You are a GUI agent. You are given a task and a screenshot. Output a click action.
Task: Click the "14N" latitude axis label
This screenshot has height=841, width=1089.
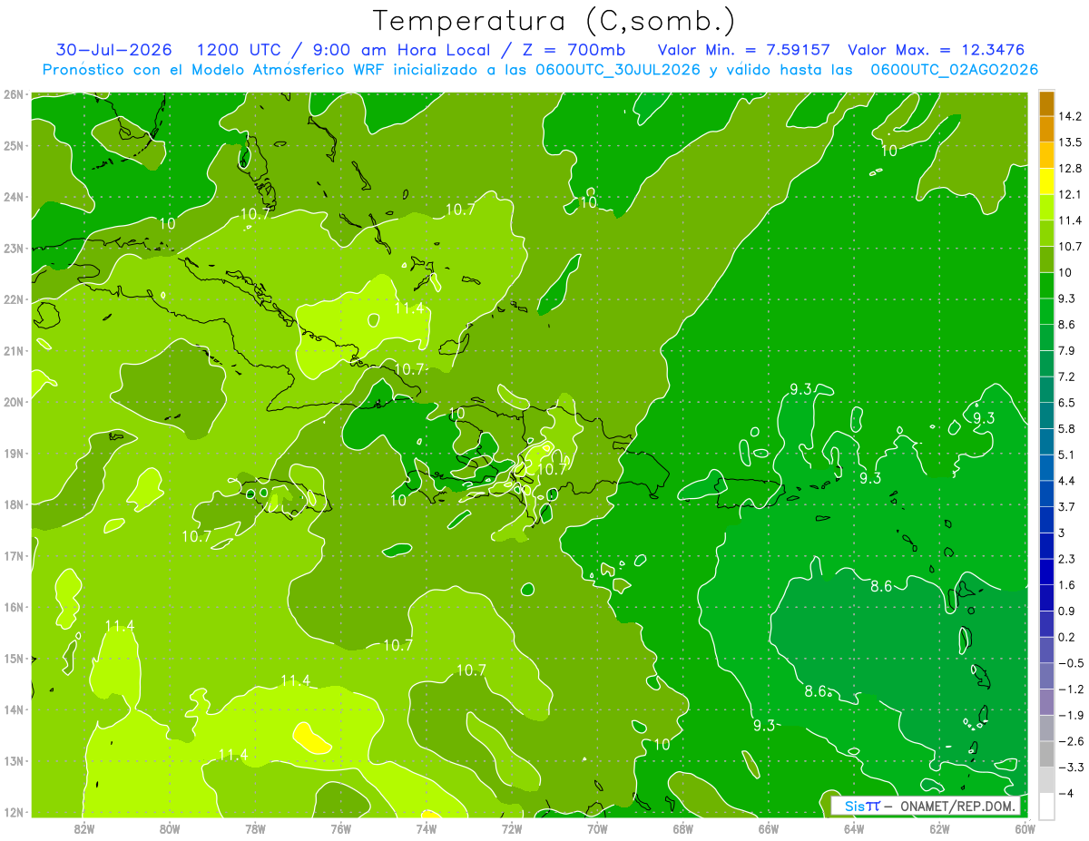pyautogui.click(x=13, y=709)
